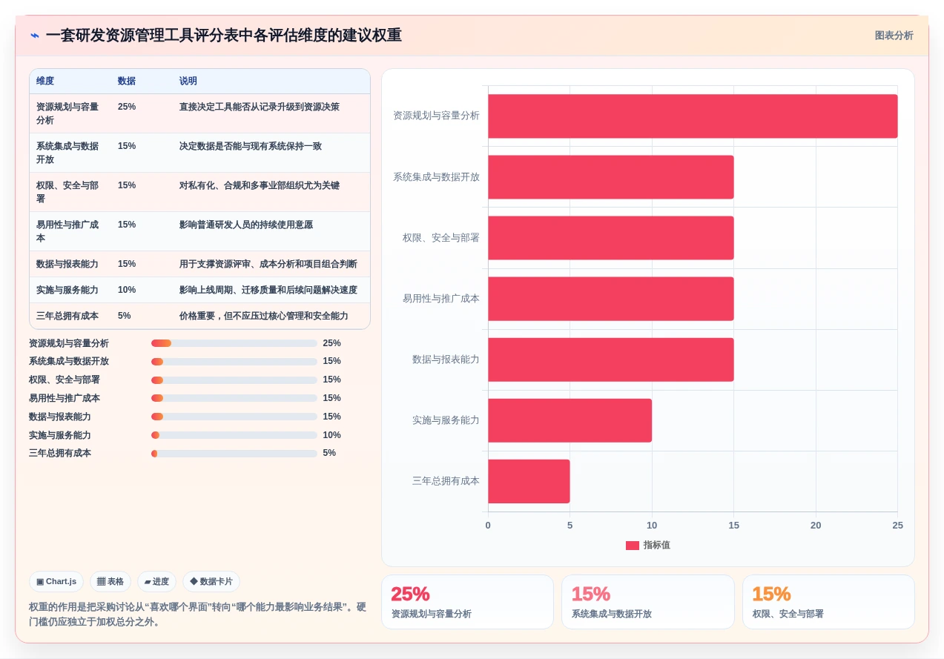Click the 易用性与推广成本 chart bar
Viewport: 944px width, 659px height.
(x=611, y=299)
